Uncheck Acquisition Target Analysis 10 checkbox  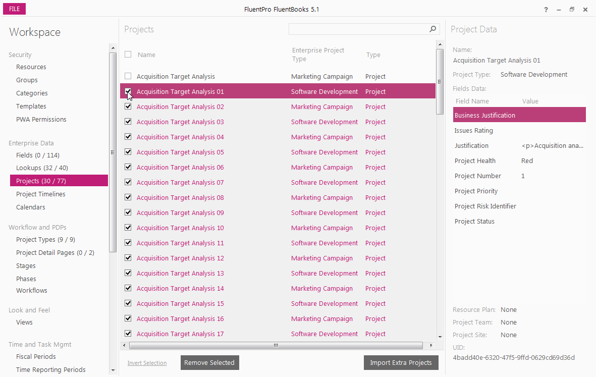click(x=128, y=228)
